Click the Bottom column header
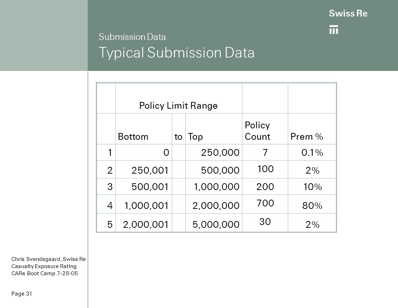This screenshot has height=308, width=398. (144, 129)
